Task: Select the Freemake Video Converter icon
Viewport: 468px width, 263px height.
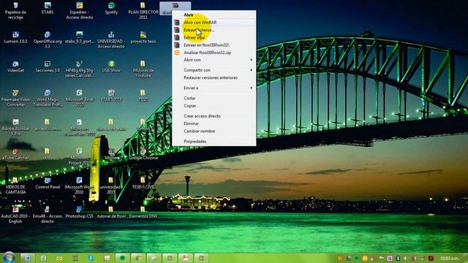Action: 15,98
